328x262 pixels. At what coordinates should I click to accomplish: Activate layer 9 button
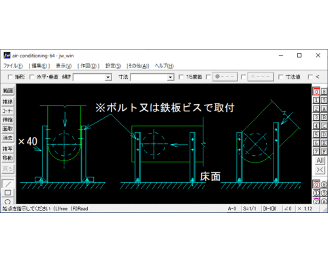click(x=324, y=100)
